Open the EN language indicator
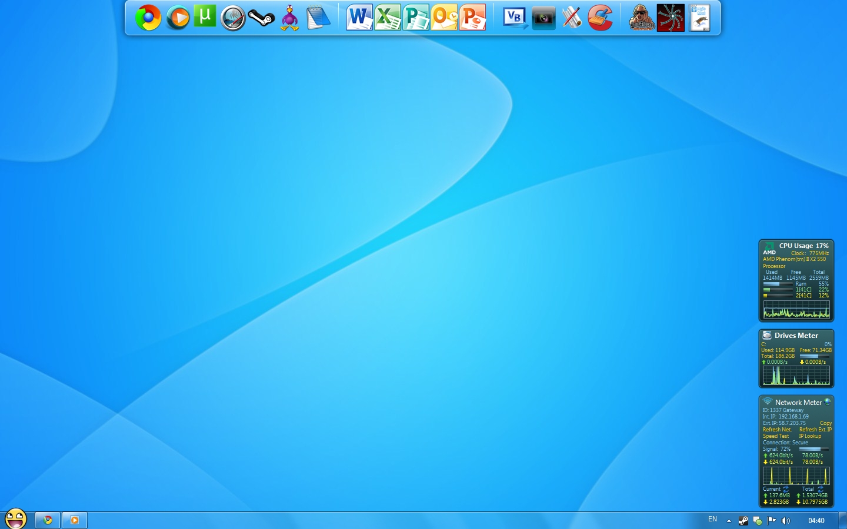Image resolution: width=847 pixels, height=529 pixels. coord(712,520)
